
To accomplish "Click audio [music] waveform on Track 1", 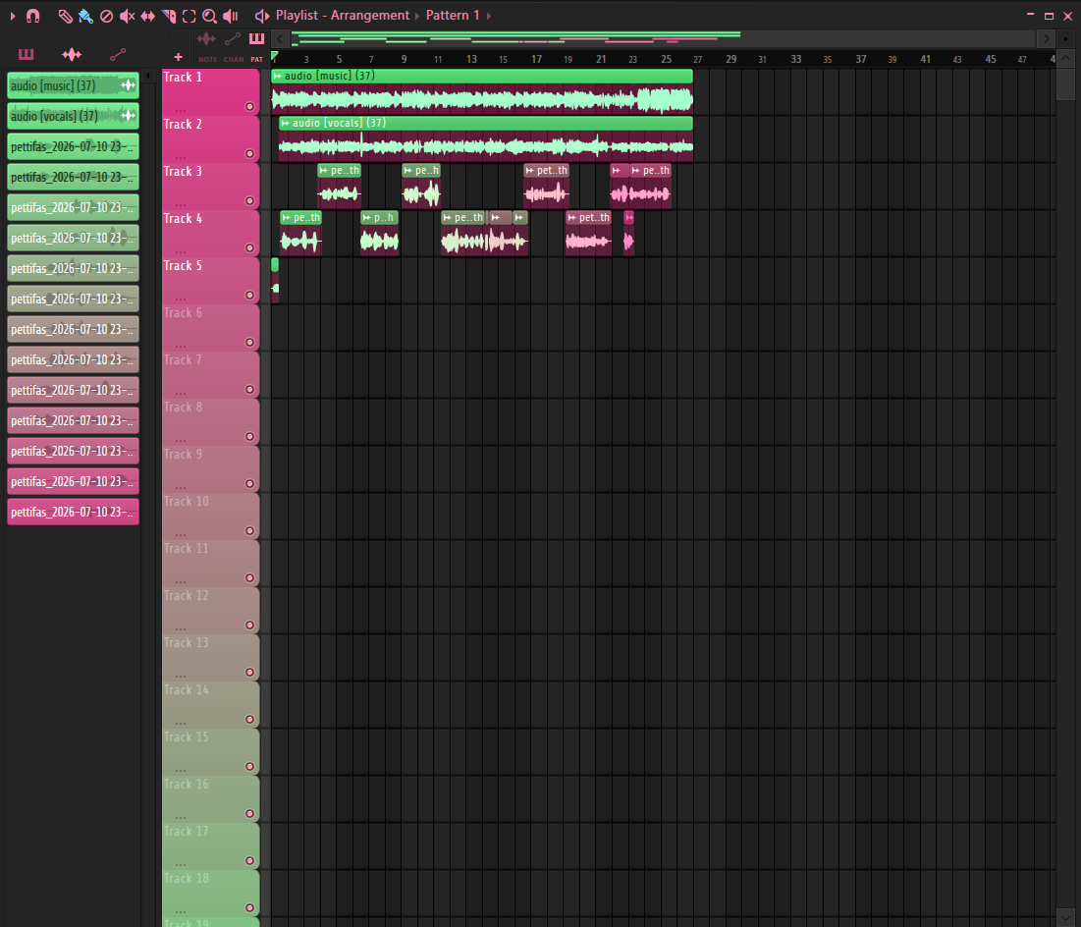I will 482,99.
